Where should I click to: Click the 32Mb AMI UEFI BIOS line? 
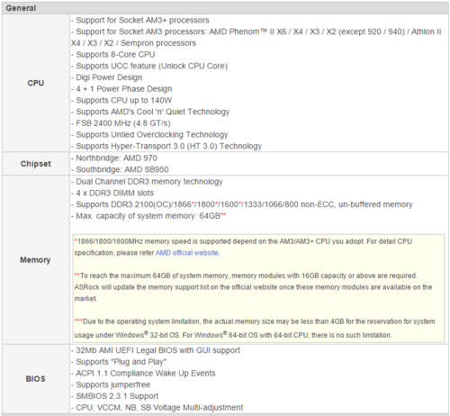(156, 350)
